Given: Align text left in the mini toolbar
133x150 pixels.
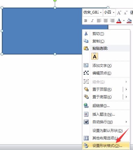Looking at the screenshot, I should coord(99,20).
